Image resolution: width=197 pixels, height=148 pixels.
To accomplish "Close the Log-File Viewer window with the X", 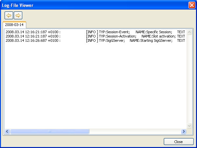I will point(191,5).
